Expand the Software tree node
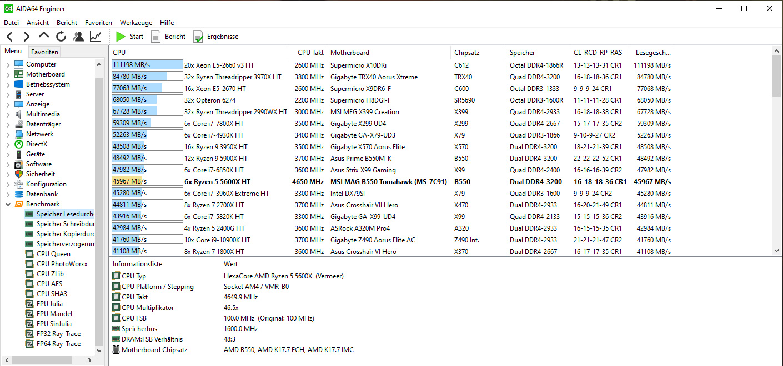The height and width of the screenshot is (366, 783). tap(8, 164)
